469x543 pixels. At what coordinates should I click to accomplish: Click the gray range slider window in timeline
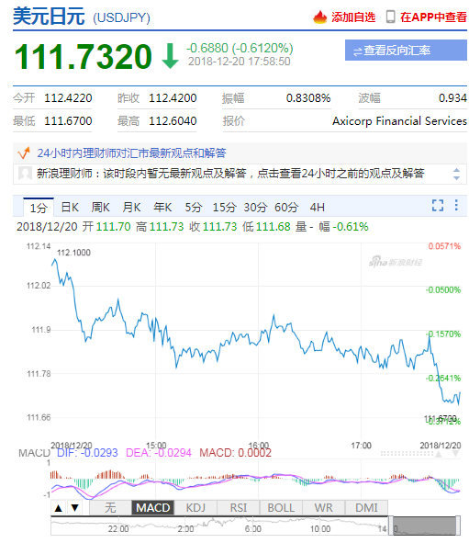[424, 526]
